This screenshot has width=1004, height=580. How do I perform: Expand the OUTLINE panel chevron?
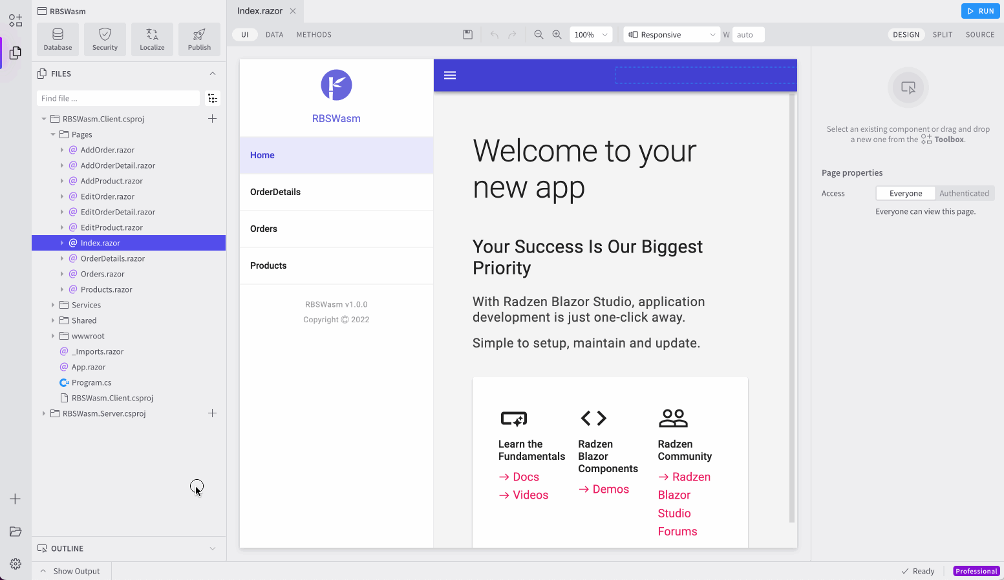(213, 548)
